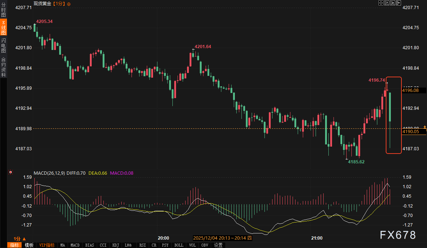Click the orange circled-plus icon beside 现货黄金 title
The height and width of the screenshot is (248, 427).
point(69,4)
